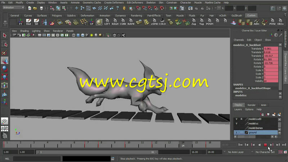Screen dimensions: 288x162
Task: Select the Scale tool
Action: pyautogui.click(x=5, y=77)
